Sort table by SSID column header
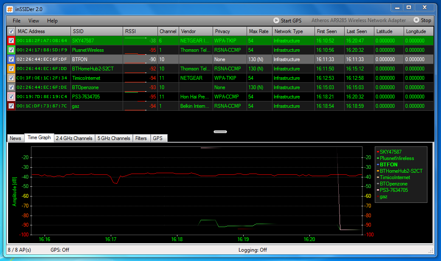Image resolution: width=441 pixels, height=261 pixels. (x=97, y=31)
